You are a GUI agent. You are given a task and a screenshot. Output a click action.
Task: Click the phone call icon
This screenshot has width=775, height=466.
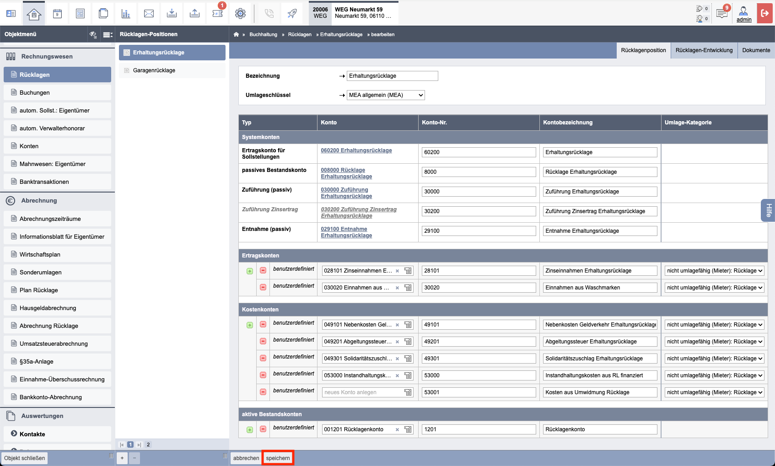[x=269, y=14]
